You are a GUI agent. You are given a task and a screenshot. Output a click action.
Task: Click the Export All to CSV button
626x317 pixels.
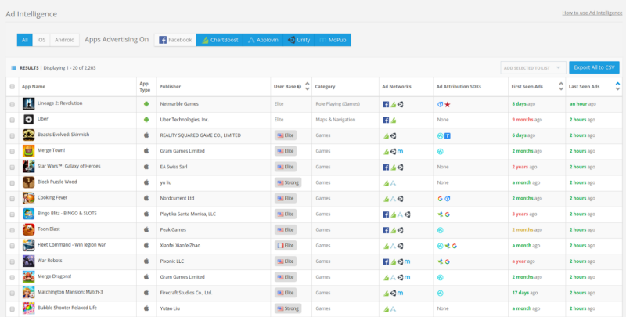pos(594,67)
